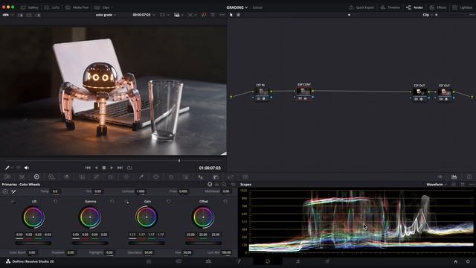This screenshot has height=268, width=476.
Task: Open viewer three-dots options menu
Action: [x=222, y=15]
